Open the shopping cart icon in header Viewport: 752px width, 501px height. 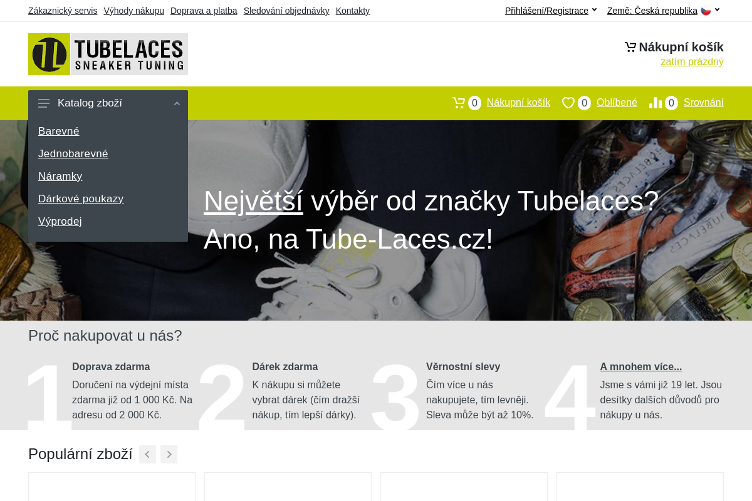click(x=459, y=102)
